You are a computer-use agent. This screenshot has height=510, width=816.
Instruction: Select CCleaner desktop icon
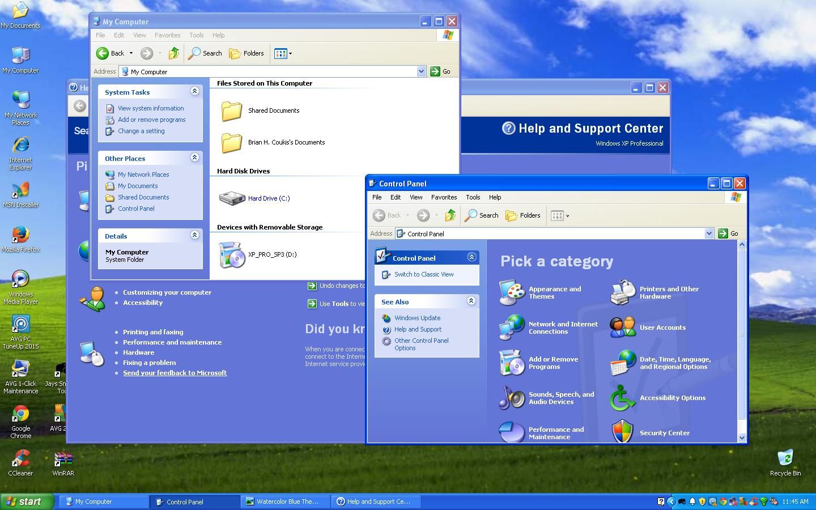(20, 462)
